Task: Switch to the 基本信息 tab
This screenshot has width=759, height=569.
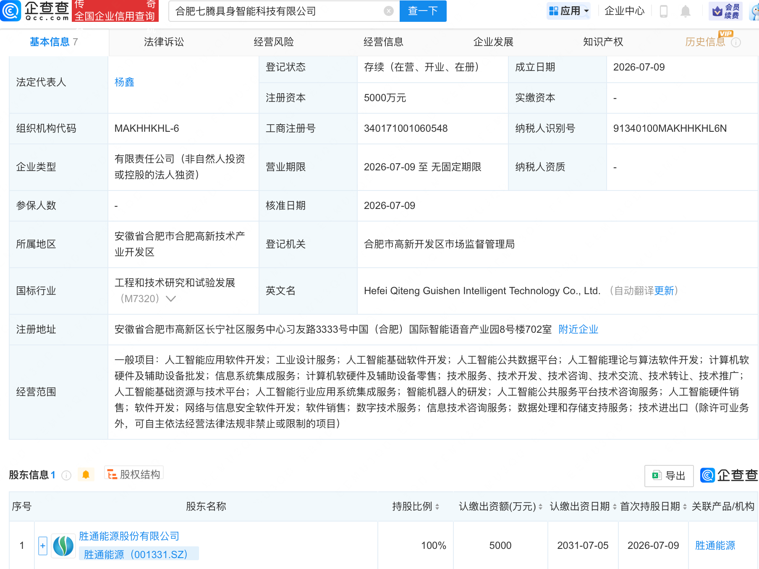Action: click(54, 42)
